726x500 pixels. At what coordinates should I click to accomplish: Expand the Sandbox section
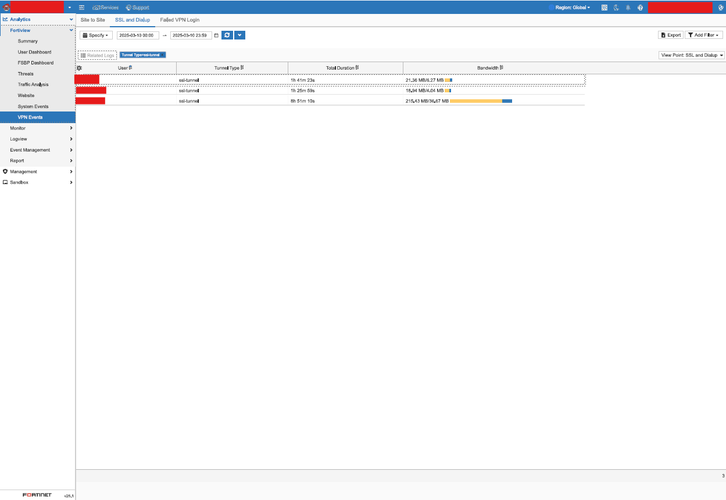[38, 182]
